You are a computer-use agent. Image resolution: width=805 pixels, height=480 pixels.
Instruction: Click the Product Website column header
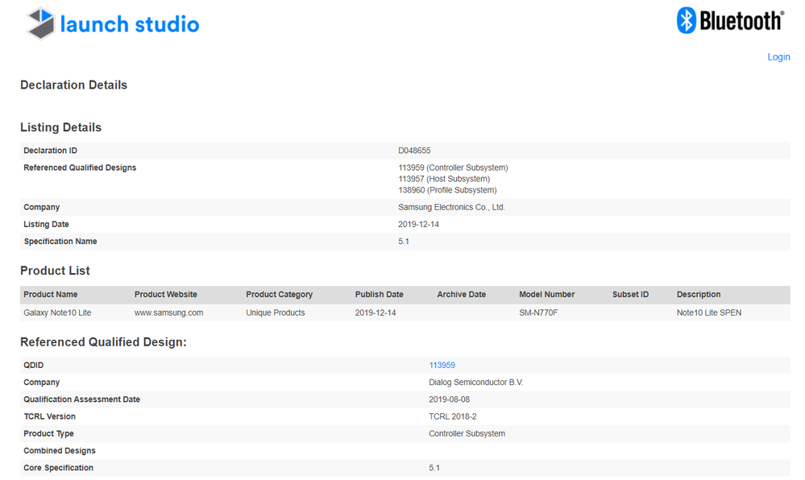point(166,294)
